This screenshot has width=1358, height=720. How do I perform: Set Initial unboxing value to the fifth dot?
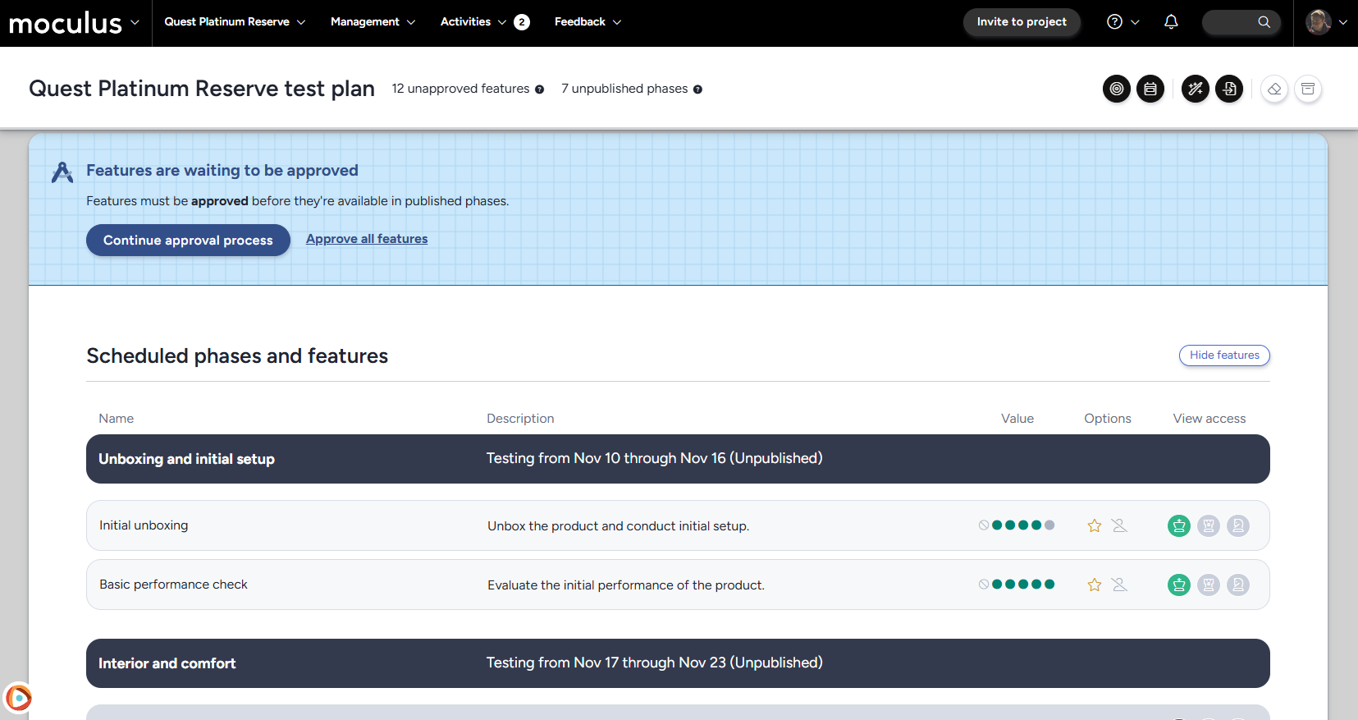[1049, 525]
